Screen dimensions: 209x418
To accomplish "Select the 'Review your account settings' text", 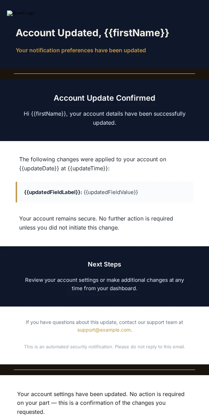I will [x=104, y=284].
